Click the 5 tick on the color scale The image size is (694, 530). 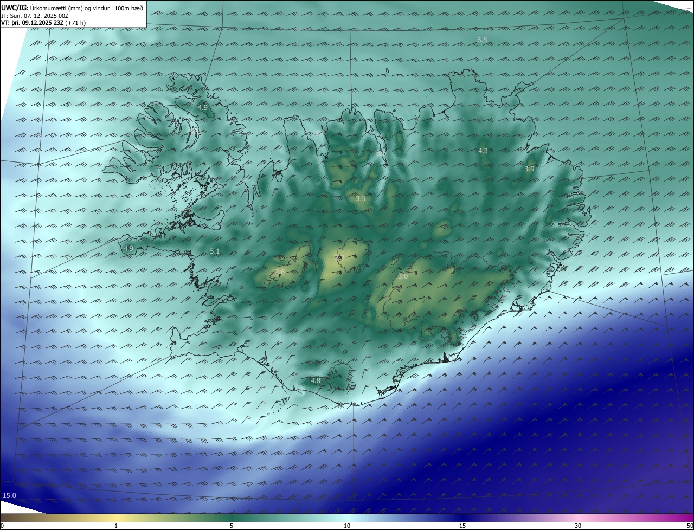click(x=232, y=526)
